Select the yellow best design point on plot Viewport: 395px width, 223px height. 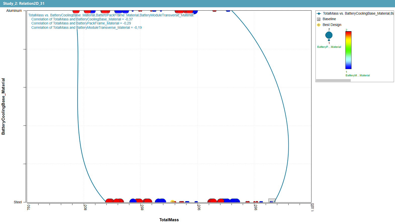pyautogui.click(x=172, y=202)
